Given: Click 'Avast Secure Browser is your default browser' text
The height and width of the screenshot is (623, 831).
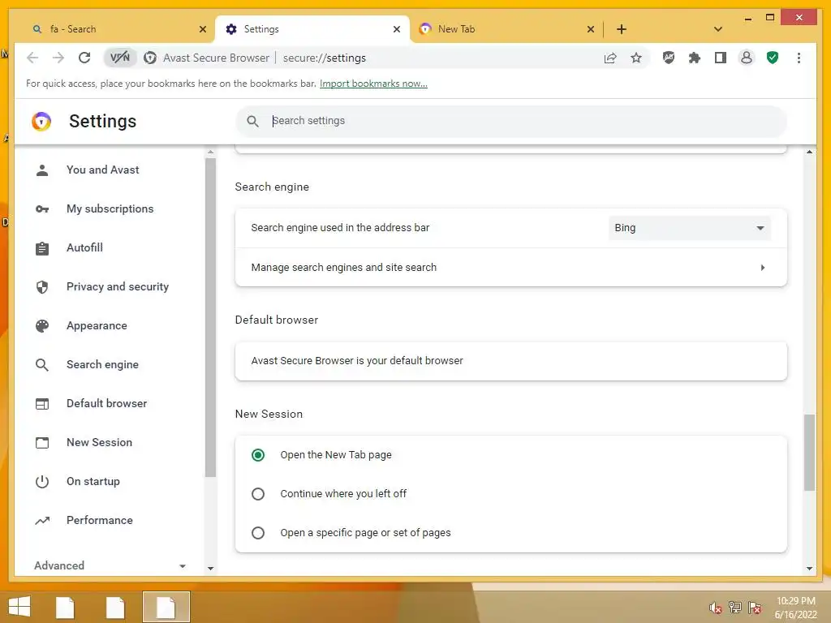Looking at the screenshot, I should click(x=357, y=361).
